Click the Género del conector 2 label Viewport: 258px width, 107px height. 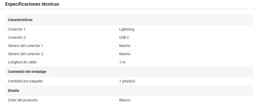click(26, 54)
